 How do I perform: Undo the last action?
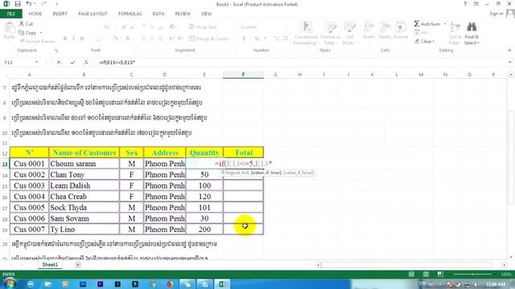coord(29,4)
